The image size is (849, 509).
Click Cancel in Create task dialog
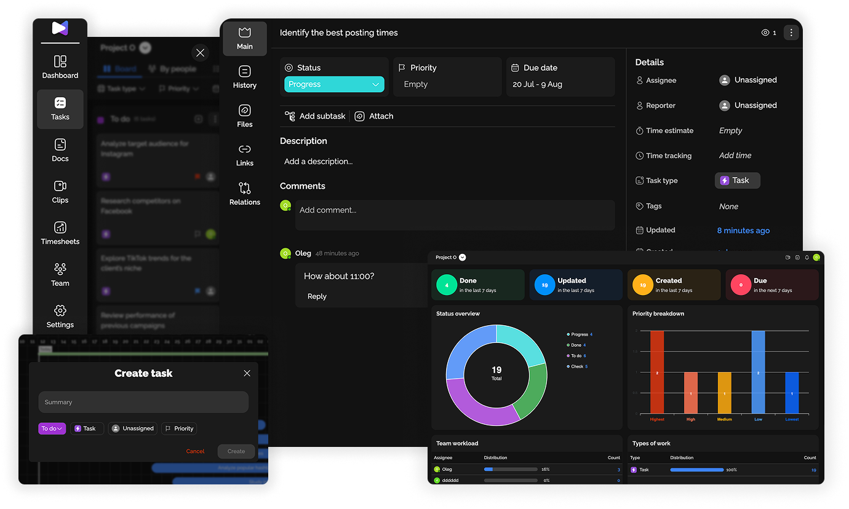[195, 451]
